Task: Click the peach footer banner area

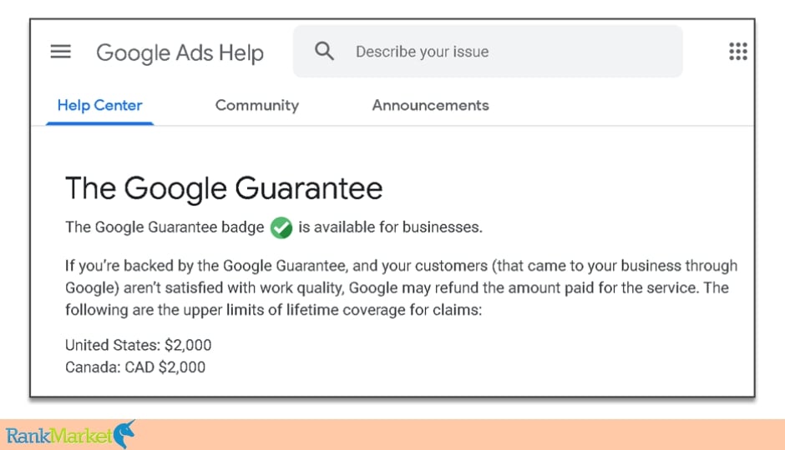Action: [x=392, y=434]
